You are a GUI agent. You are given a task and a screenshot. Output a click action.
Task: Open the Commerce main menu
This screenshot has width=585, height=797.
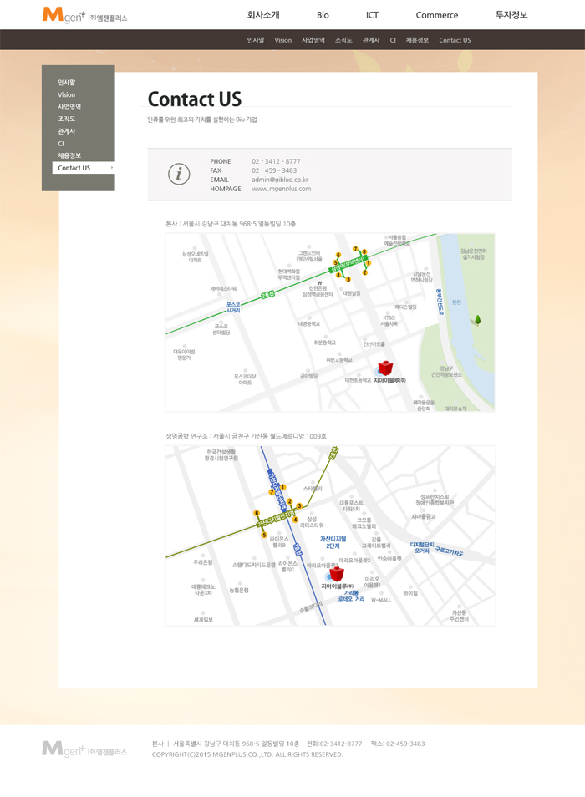[x=437, y=15]
